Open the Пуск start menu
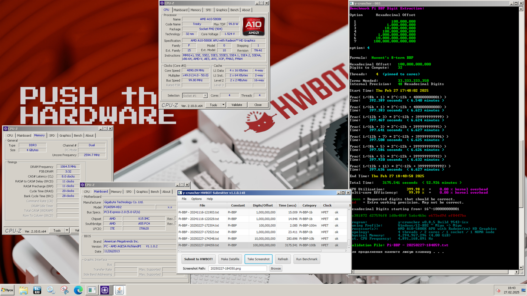 pyautogui.click(x=7, y=290)
